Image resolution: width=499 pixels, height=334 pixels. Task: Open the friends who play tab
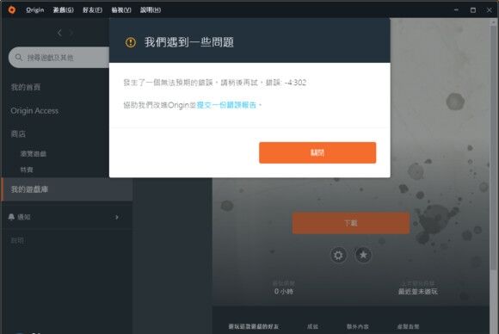[x=253, y=326]
